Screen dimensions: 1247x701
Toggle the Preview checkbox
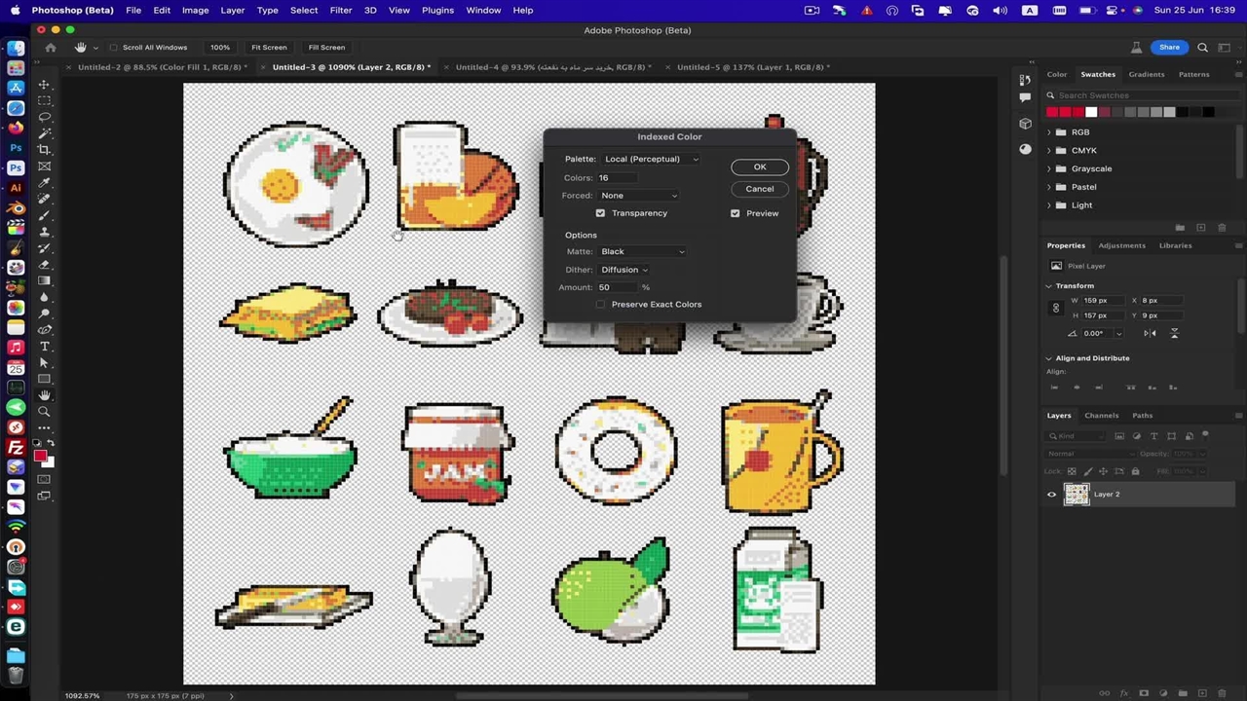coord(736,213)
